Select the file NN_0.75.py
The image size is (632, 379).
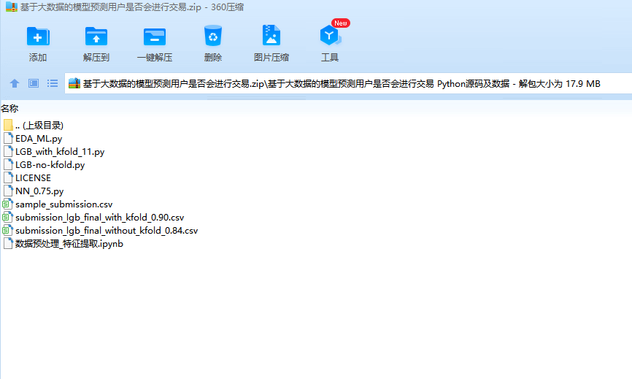[34, 191]
